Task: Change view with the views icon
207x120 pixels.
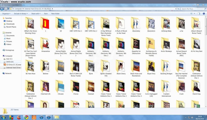Action: (x=191, y=13)
